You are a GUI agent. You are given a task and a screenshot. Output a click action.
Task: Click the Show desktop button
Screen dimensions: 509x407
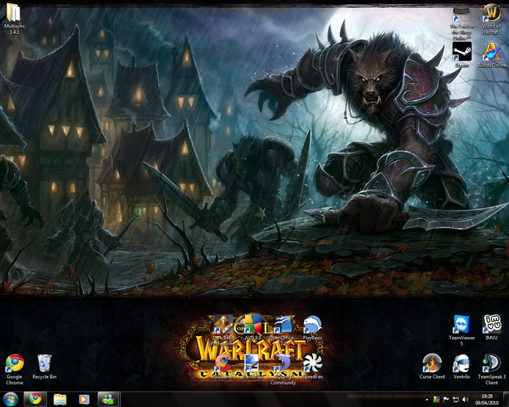506,399
